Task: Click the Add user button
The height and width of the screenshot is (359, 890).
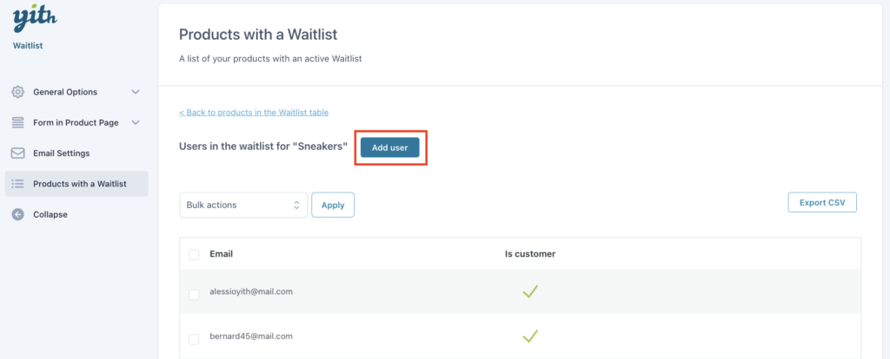Action: pos(390,147)
